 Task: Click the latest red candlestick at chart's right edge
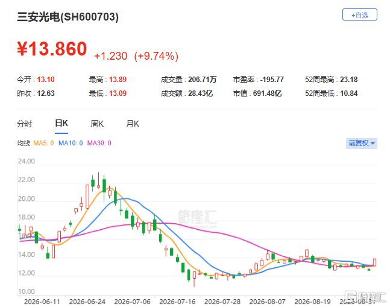374,262
